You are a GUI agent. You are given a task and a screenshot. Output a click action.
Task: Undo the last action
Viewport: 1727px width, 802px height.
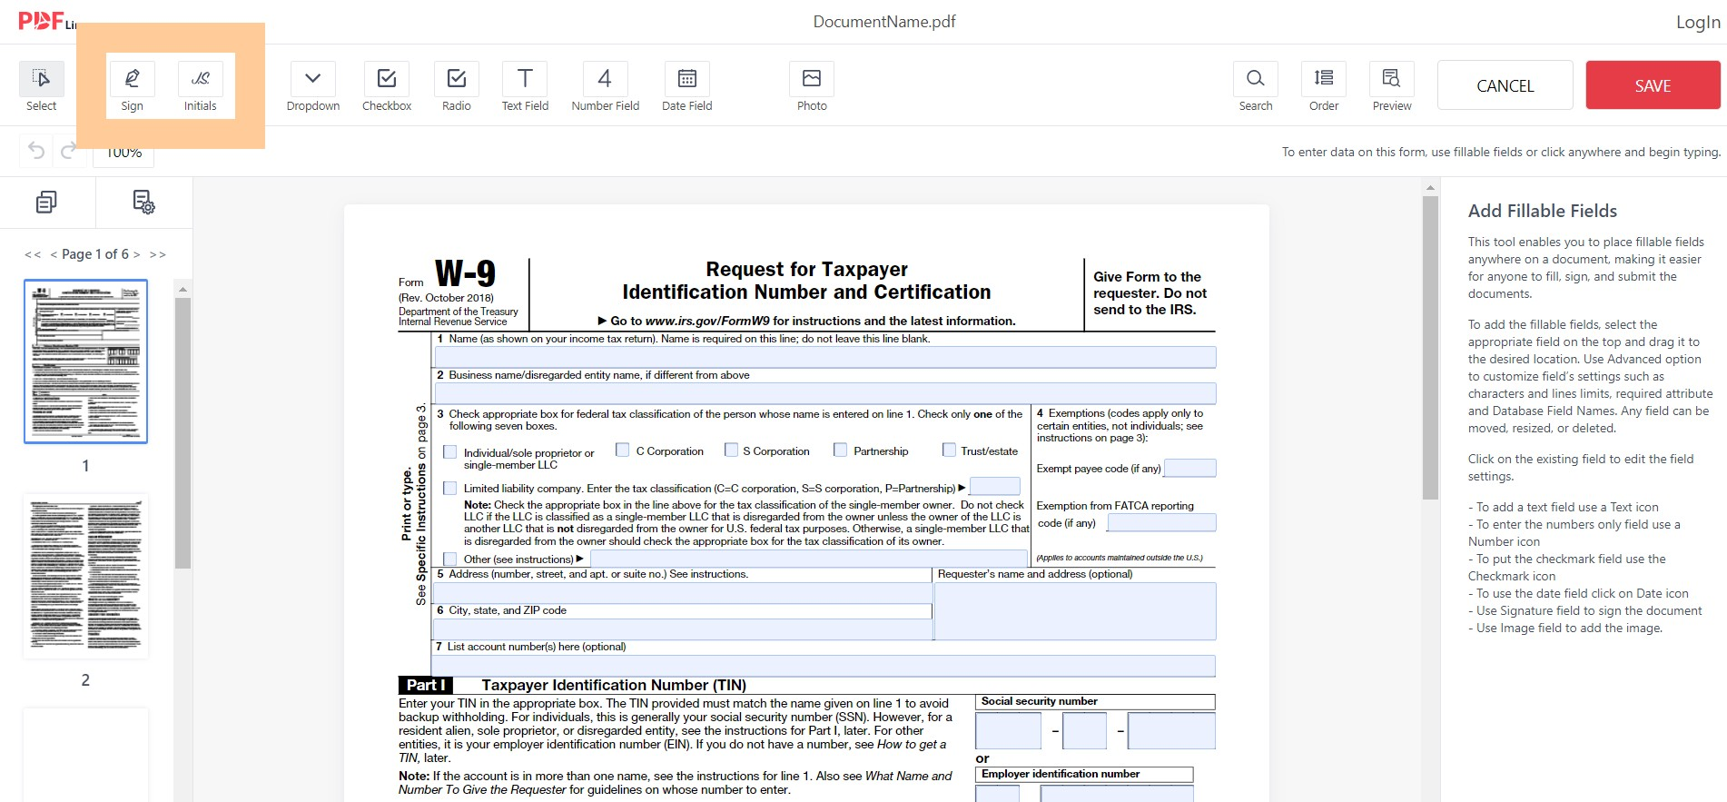point(36,150)
